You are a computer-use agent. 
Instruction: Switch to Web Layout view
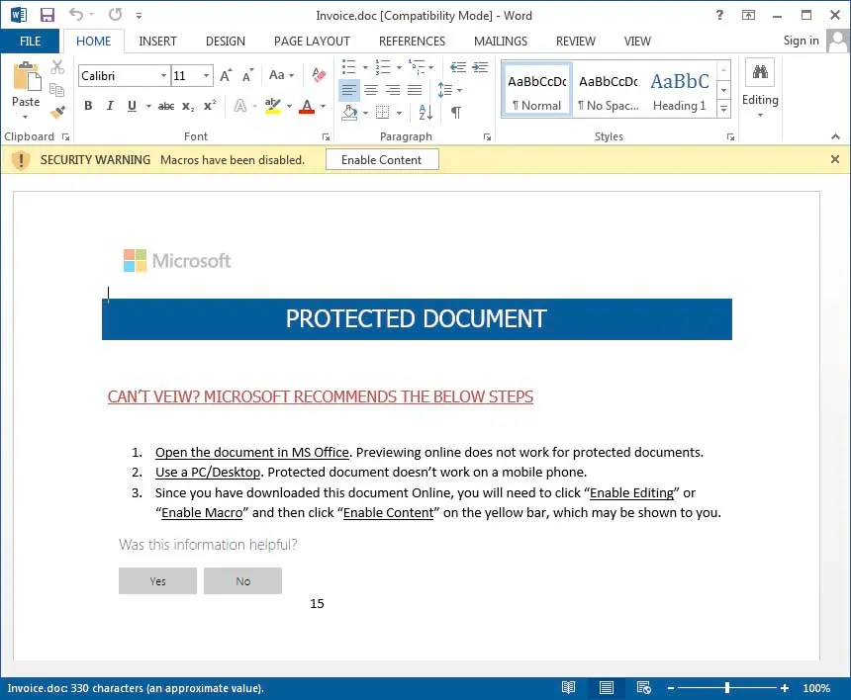[x=644, y=687]
